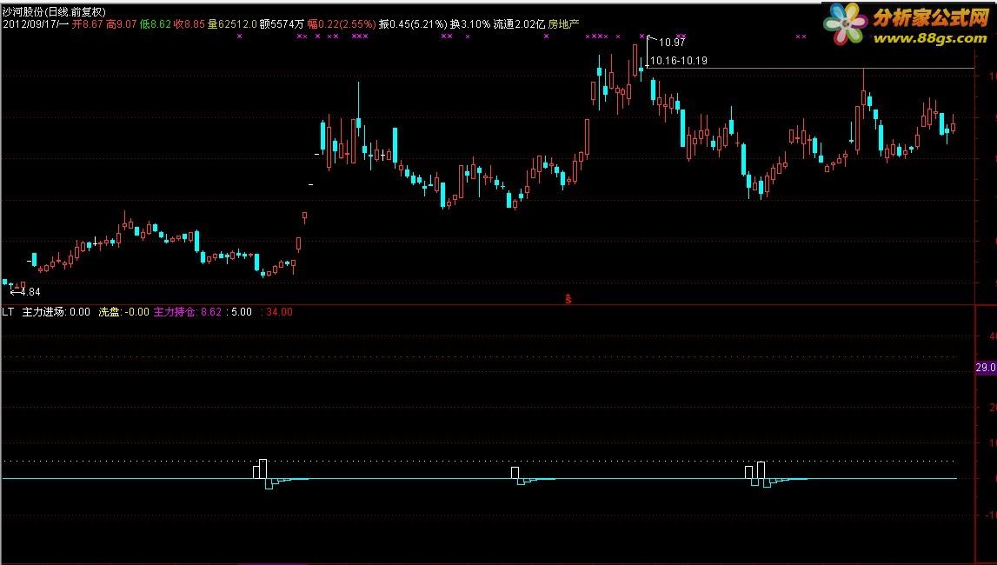Click the 10.16-10.19 price range label
Image resolution: width=997 pixels, height=565 pixels.
coord(679,61)
